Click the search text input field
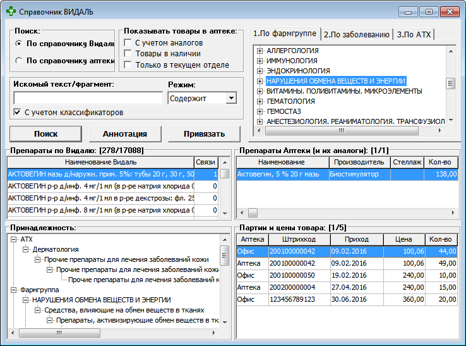The width and height of the screenshot is (466, 346). tap(88, 98)
